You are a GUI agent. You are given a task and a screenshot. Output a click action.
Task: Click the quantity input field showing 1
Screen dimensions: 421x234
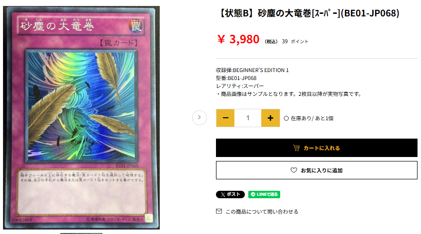tap(248, 118)
